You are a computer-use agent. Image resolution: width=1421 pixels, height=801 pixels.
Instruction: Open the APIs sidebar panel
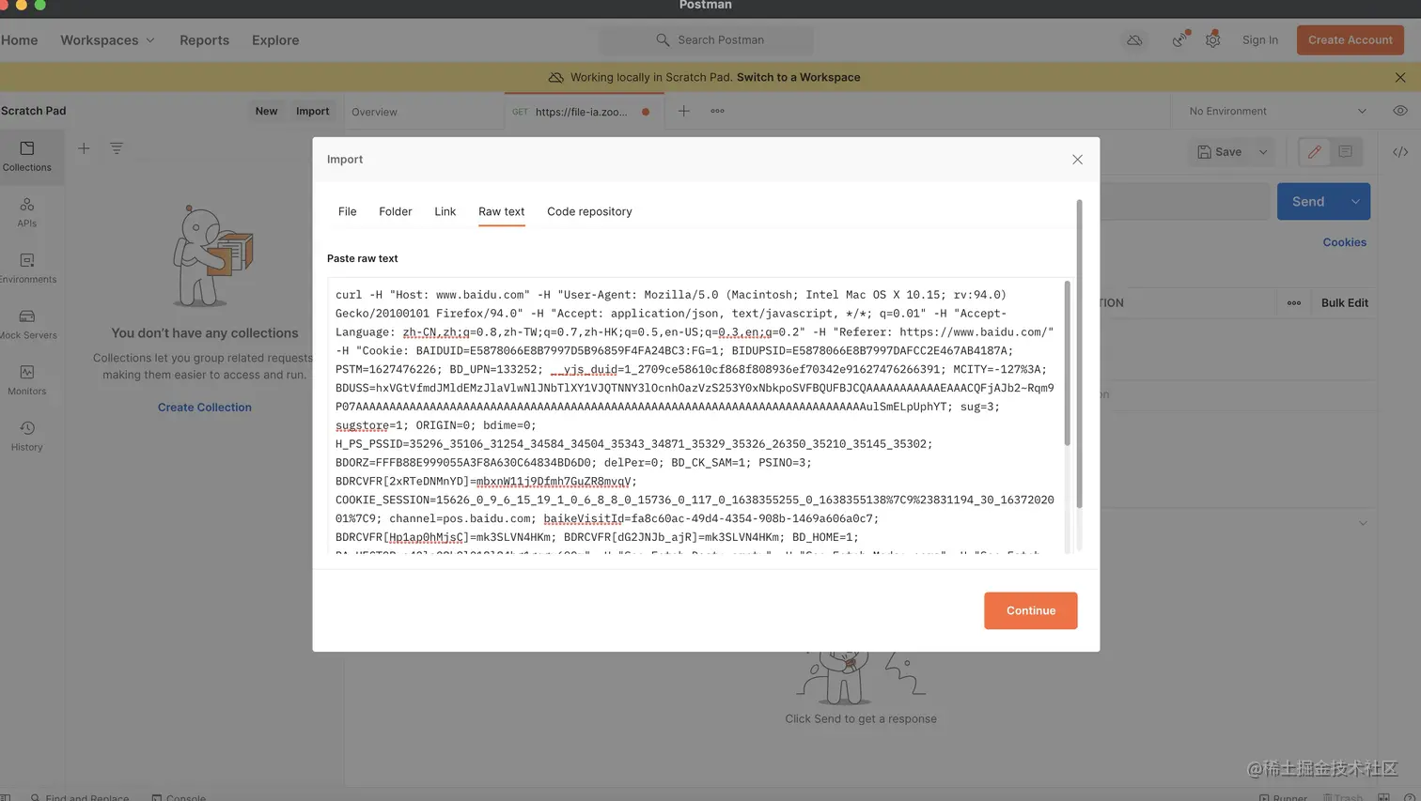(x=27, y=212)
